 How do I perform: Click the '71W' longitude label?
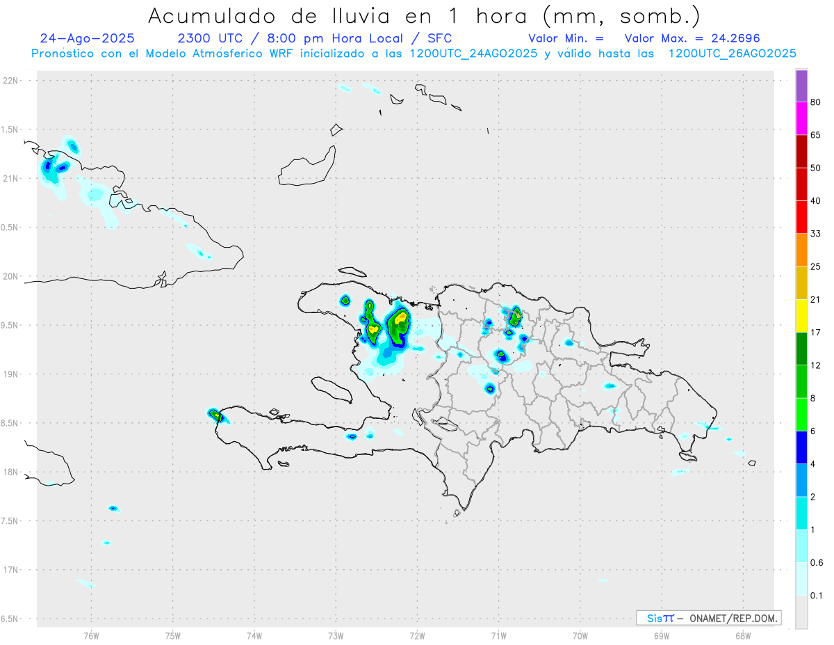[x=498, y=635]
